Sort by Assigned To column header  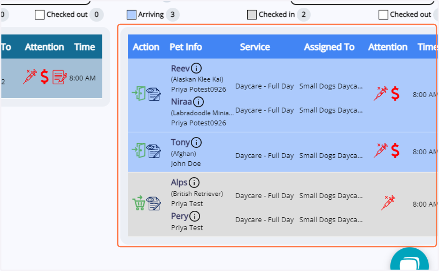pyautogui.click(x=329, y=47)
